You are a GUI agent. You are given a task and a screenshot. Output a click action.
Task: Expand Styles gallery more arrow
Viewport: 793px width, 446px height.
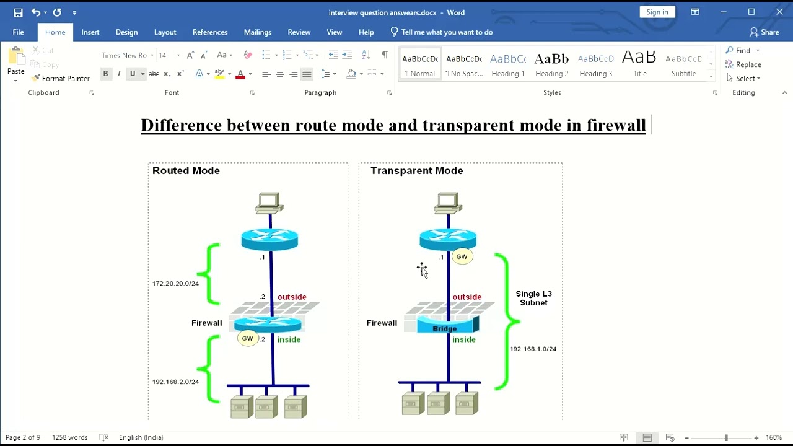click(x=711, y=76)
